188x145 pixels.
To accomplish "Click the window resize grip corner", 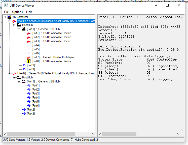I will [x=183, y=140].
